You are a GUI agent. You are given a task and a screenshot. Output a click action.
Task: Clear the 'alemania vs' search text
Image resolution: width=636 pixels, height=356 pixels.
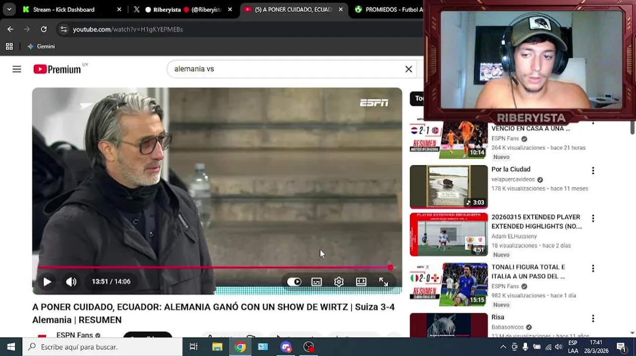(x=409, y=69)
